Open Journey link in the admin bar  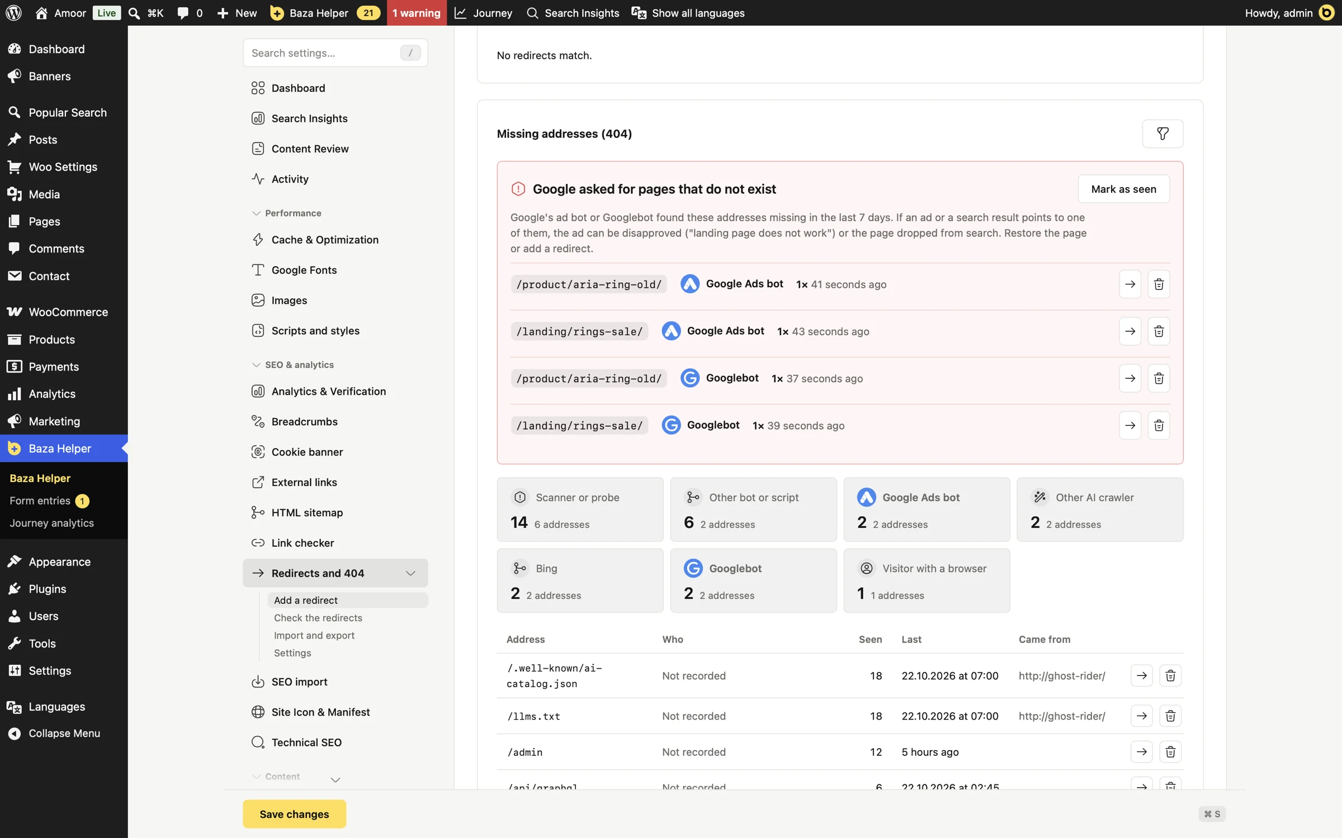[x=483, y=13]
